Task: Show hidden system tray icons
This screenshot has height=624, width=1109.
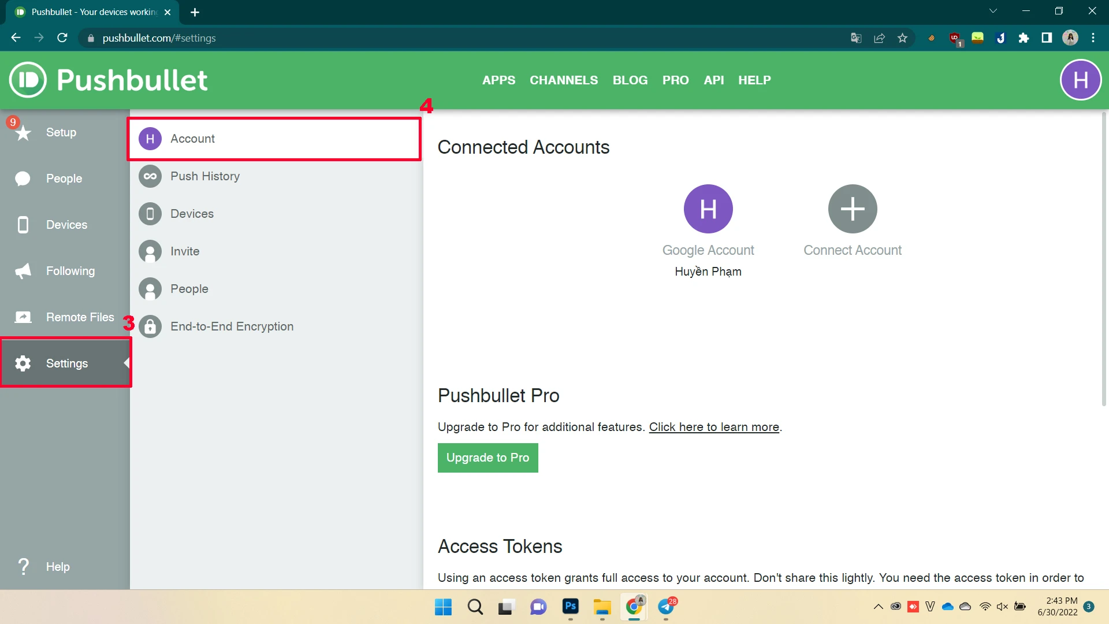Action: click(878, 607)
